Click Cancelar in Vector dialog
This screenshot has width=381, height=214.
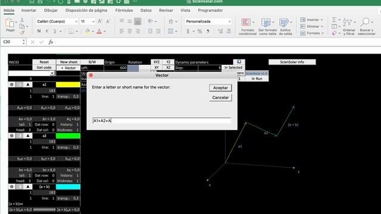[x=220, y=97]
